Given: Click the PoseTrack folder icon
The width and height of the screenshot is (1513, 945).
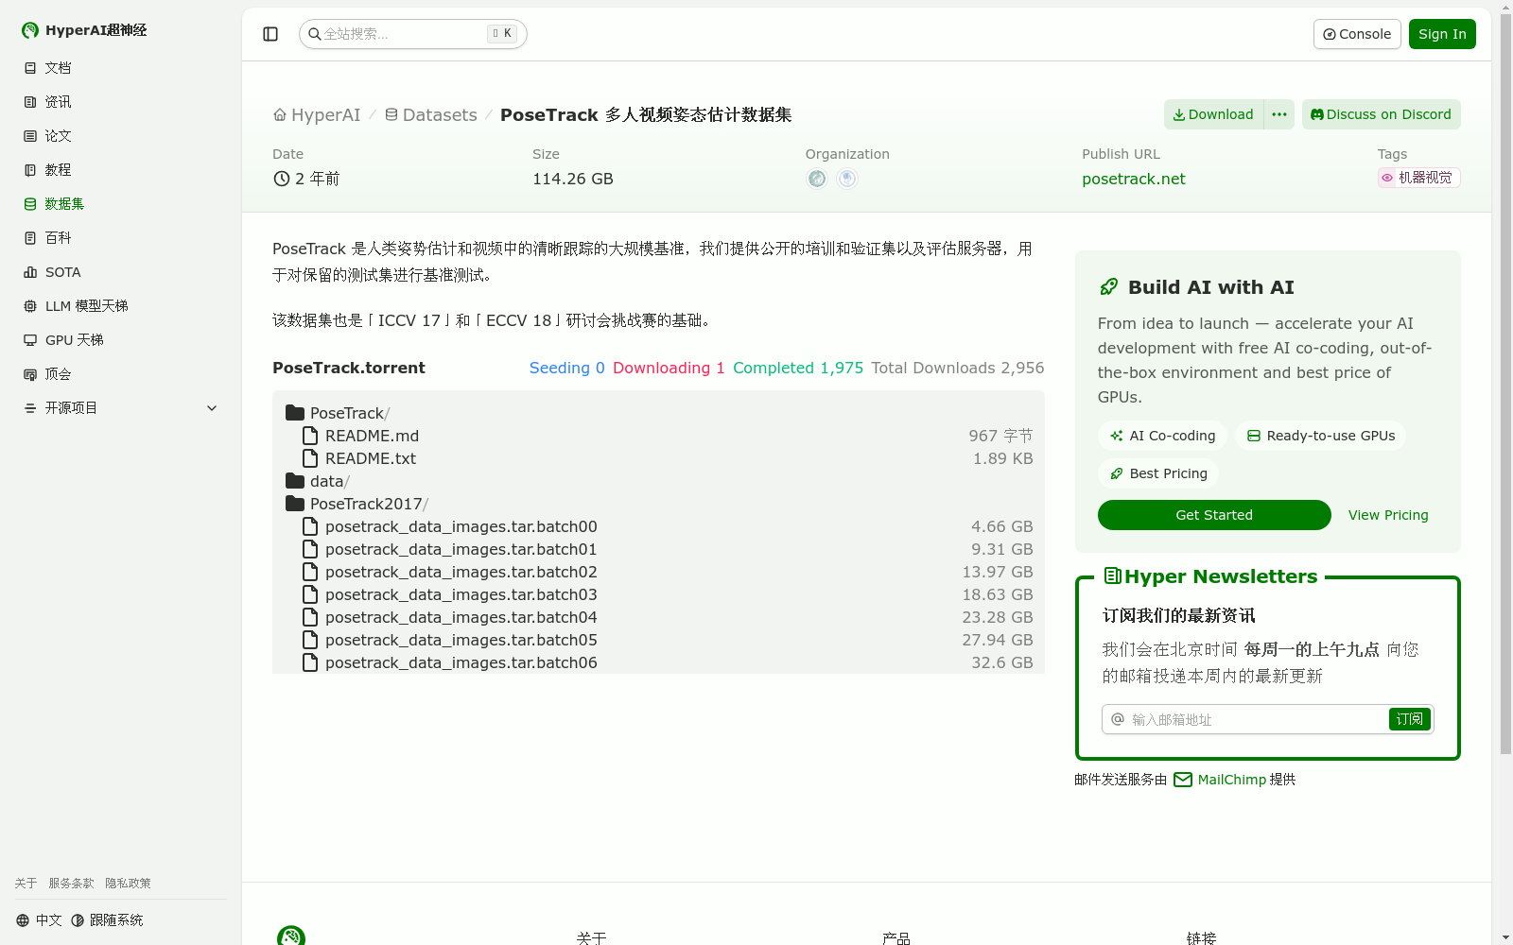Looking at the screenshot, I should 295,413.
